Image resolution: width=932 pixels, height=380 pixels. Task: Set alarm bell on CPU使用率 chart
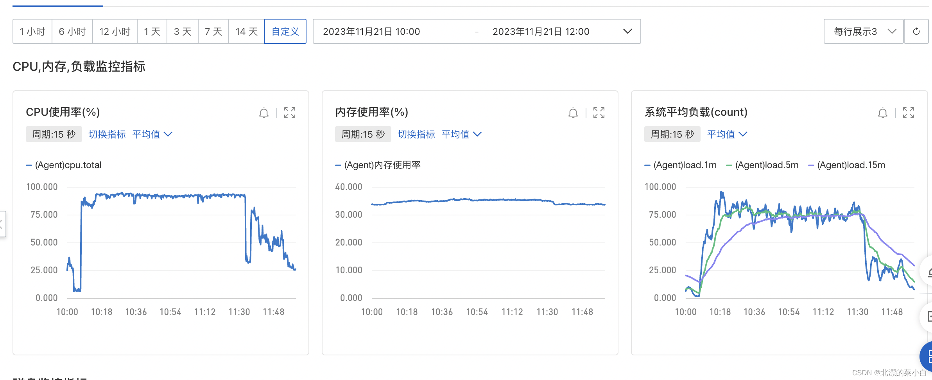pyautogui.click(x=264, y=113)
